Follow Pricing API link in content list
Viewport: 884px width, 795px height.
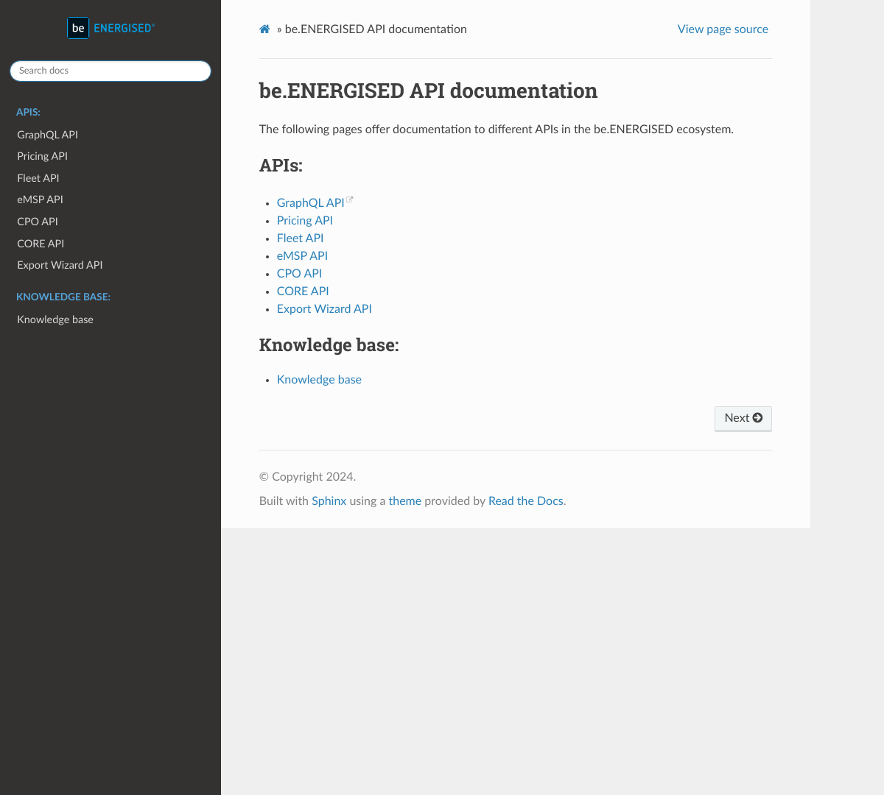(305, 220)
